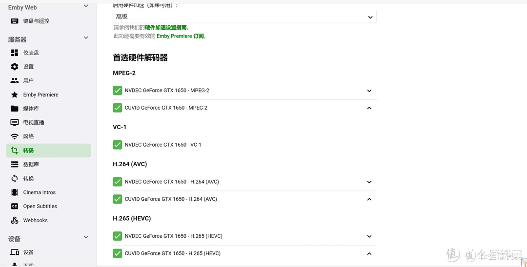Image resolution: width=527 pixels, height=267 pixels.
Task: Click the folder icon beside 媒体库
Action: coord(15,108)
